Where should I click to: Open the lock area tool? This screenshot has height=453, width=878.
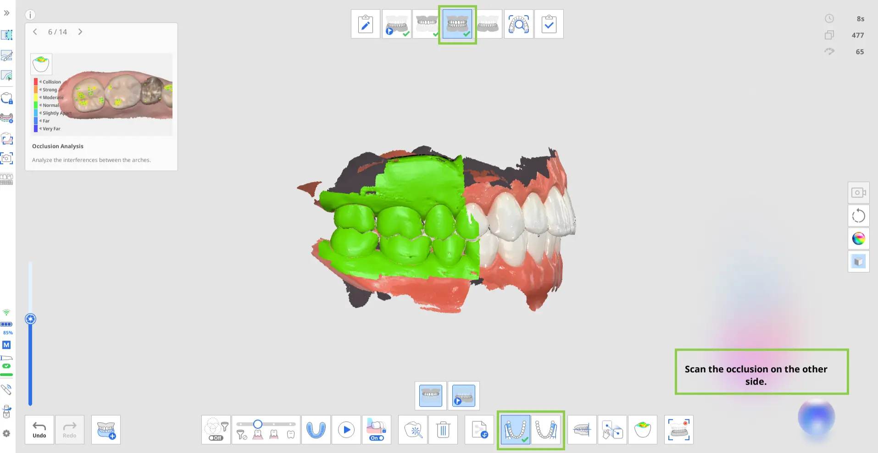pos(7,98)
